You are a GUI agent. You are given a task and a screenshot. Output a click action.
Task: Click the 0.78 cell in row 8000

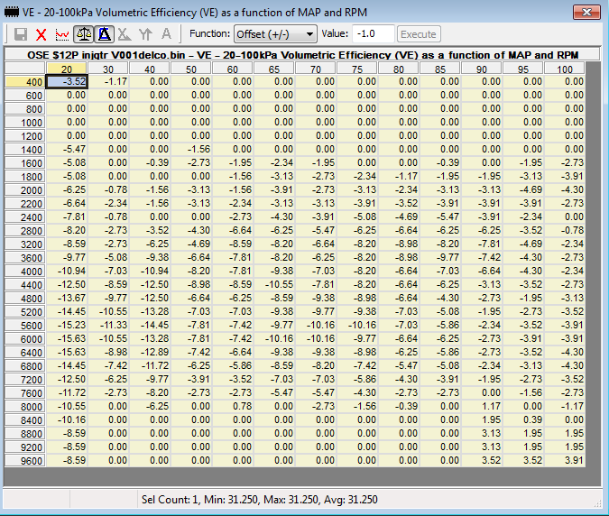point(233,406)
